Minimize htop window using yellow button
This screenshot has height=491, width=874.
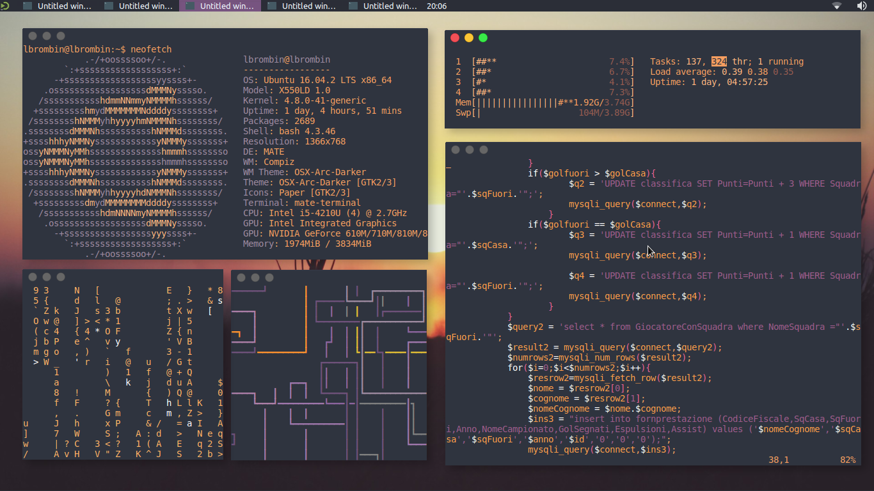tap(469, 38)
